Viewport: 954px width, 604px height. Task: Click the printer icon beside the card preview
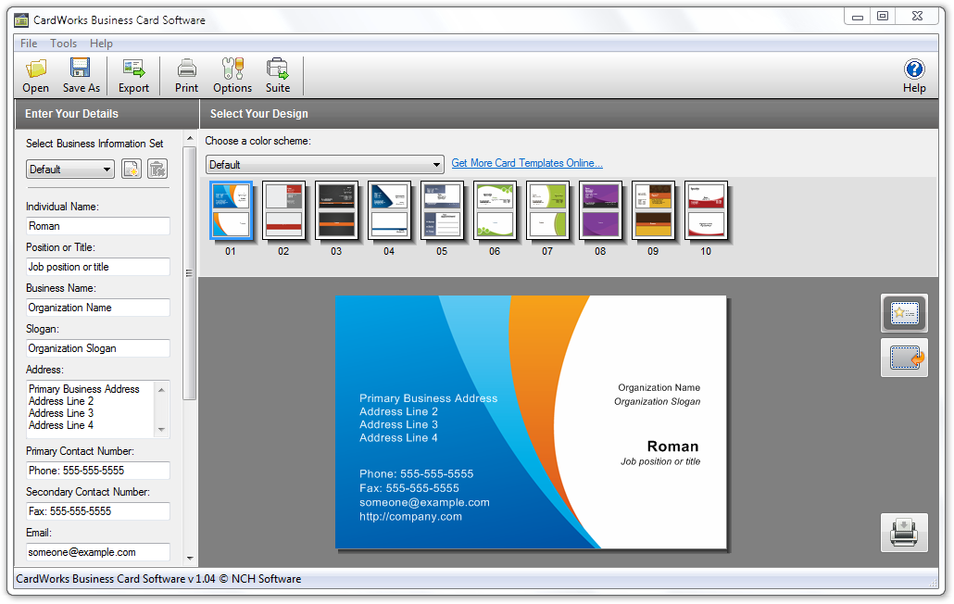904,533
